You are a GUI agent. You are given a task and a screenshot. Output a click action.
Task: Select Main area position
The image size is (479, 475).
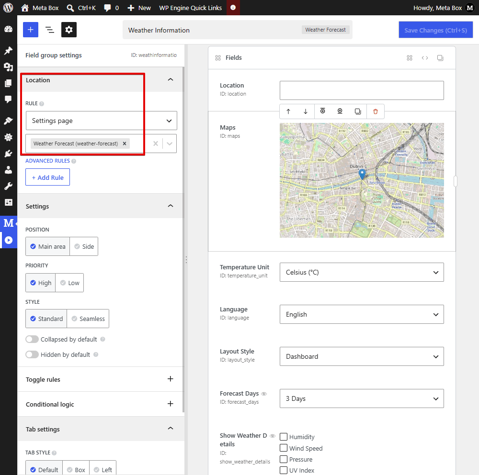pos(47,246)
